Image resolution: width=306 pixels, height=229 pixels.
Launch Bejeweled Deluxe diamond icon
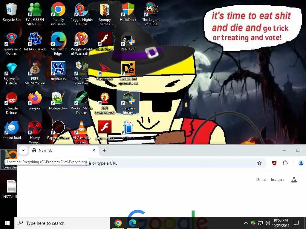point(12,73)
